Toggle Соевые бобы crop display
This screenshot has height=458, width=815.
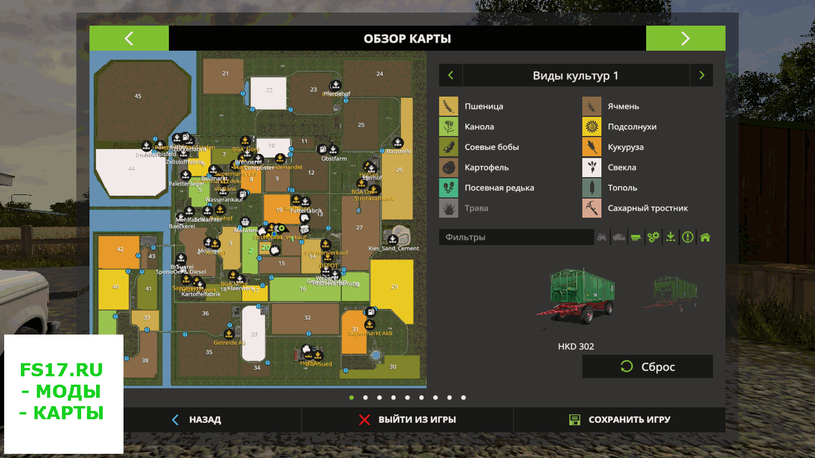point(449,147)
